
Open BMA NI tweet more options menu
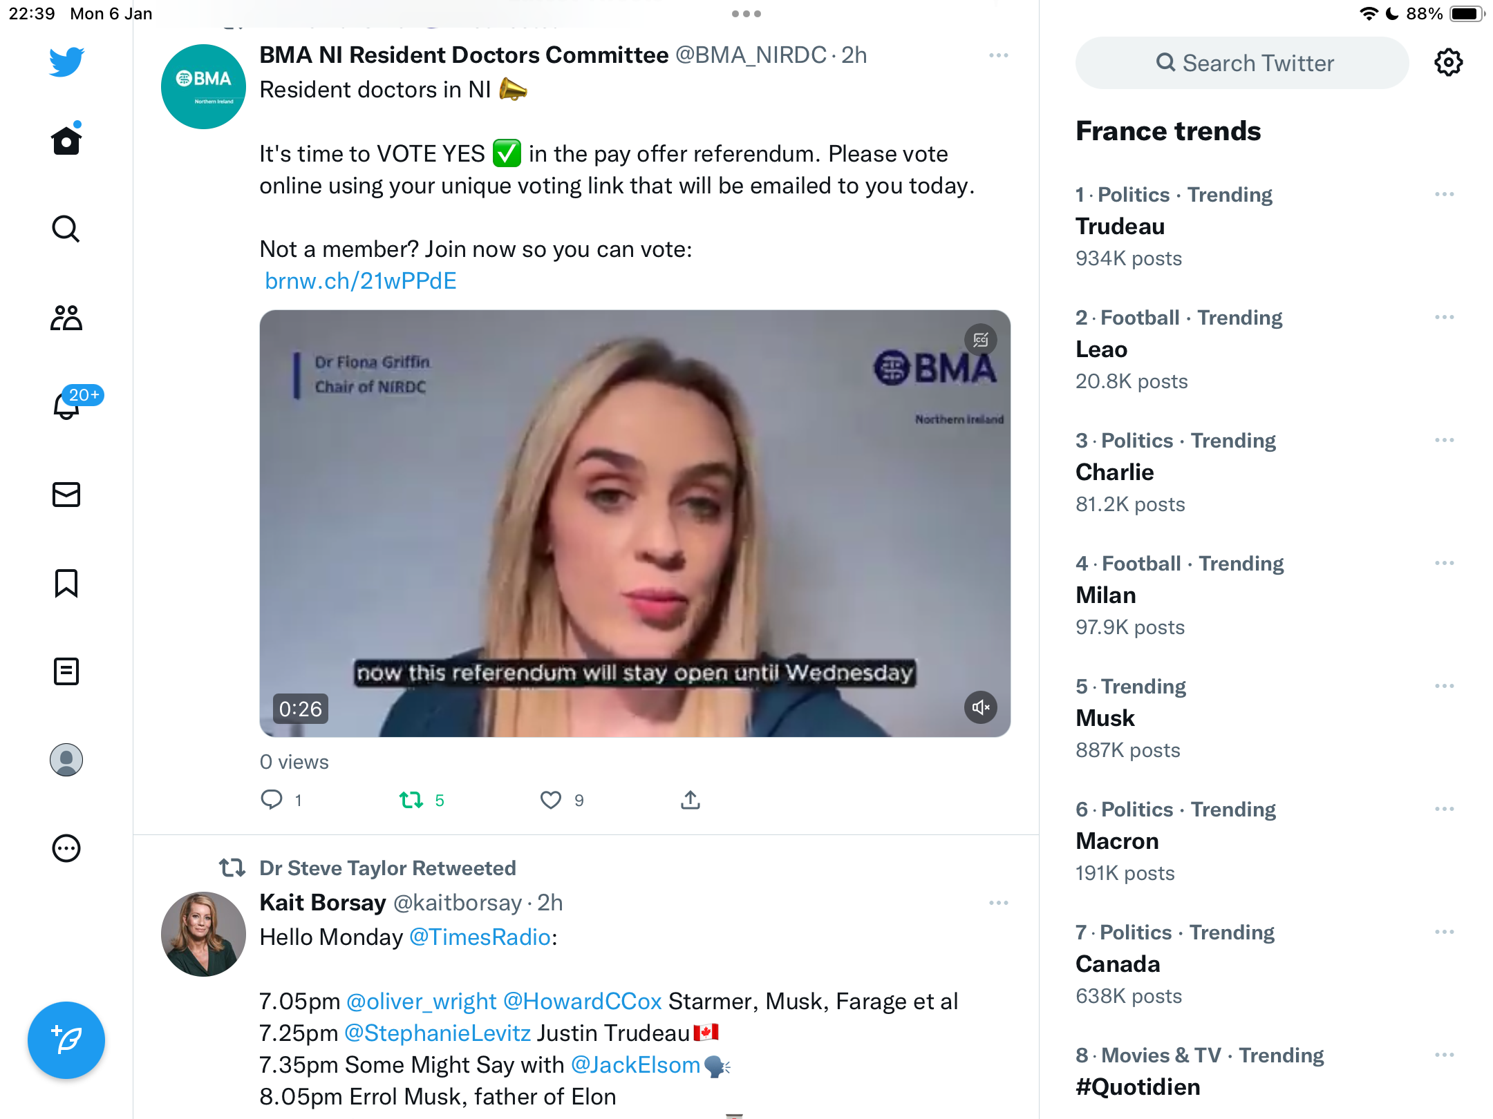[999, 55]
